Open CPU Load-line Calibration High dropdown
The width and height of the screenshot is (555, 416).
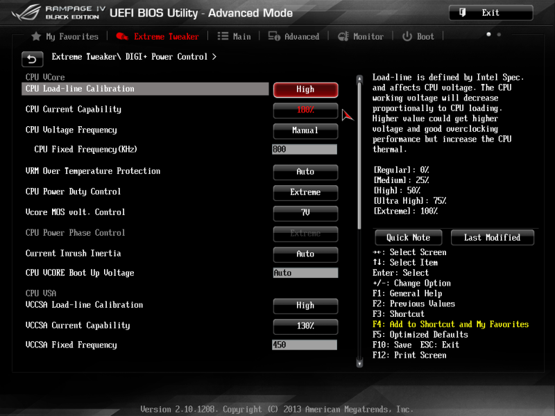[305, 89]
